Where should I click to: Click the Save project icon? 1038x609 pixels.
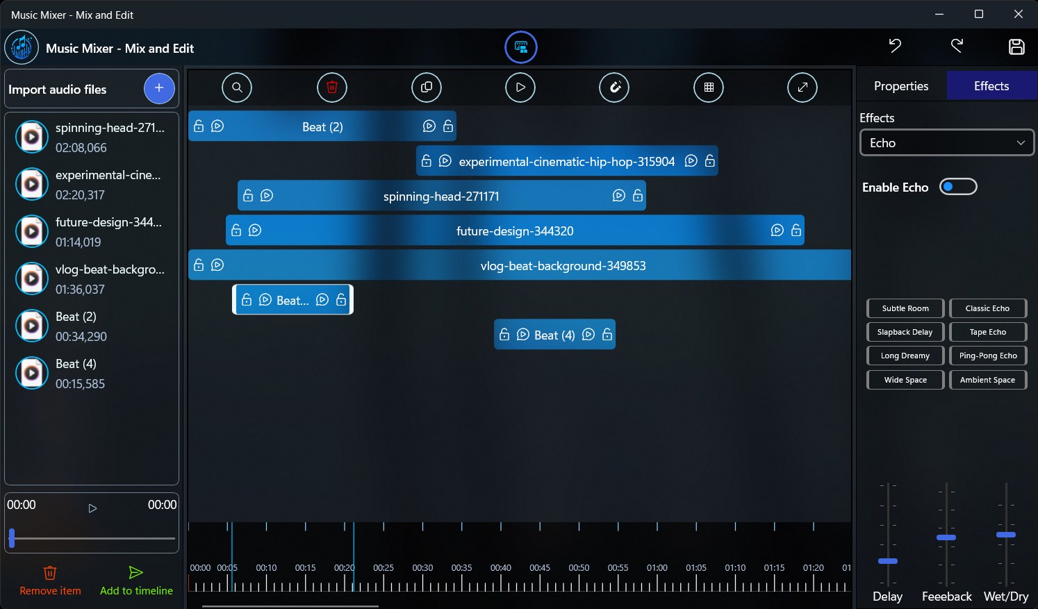point(1016,47)
